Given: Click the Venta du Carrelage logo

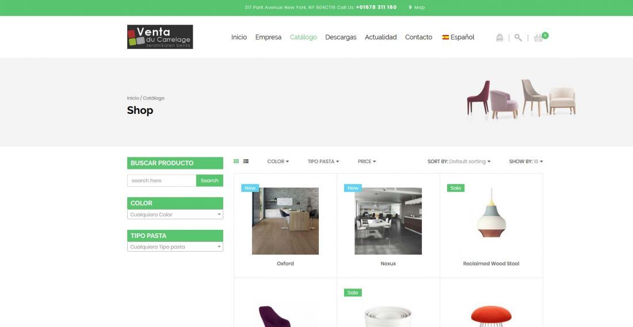Looking at the screenshot, I should 160,37.
